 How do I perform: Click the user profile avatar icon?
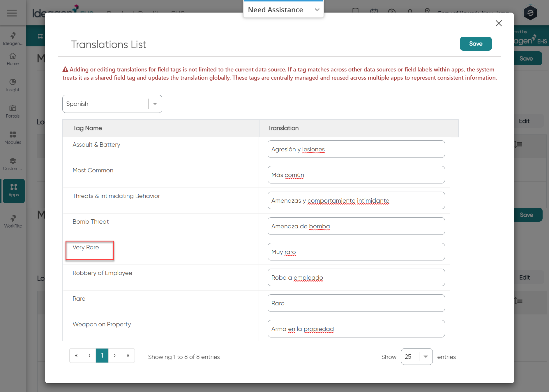coord(530,13)
